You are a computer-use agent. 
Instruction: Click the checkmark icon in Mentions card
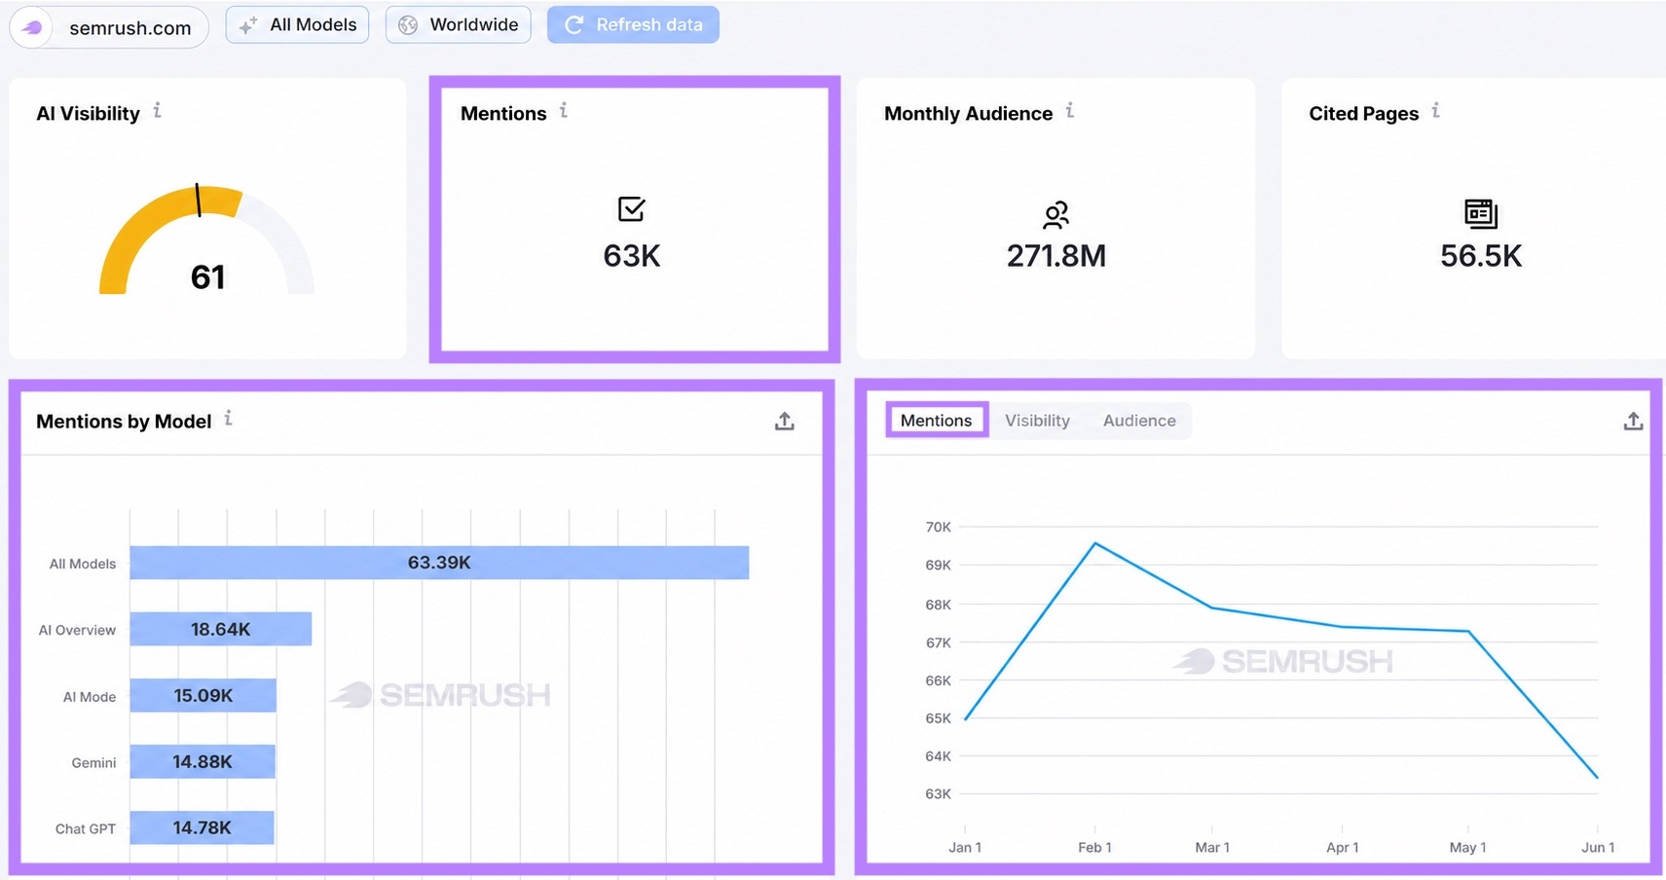tap(631, 208)
